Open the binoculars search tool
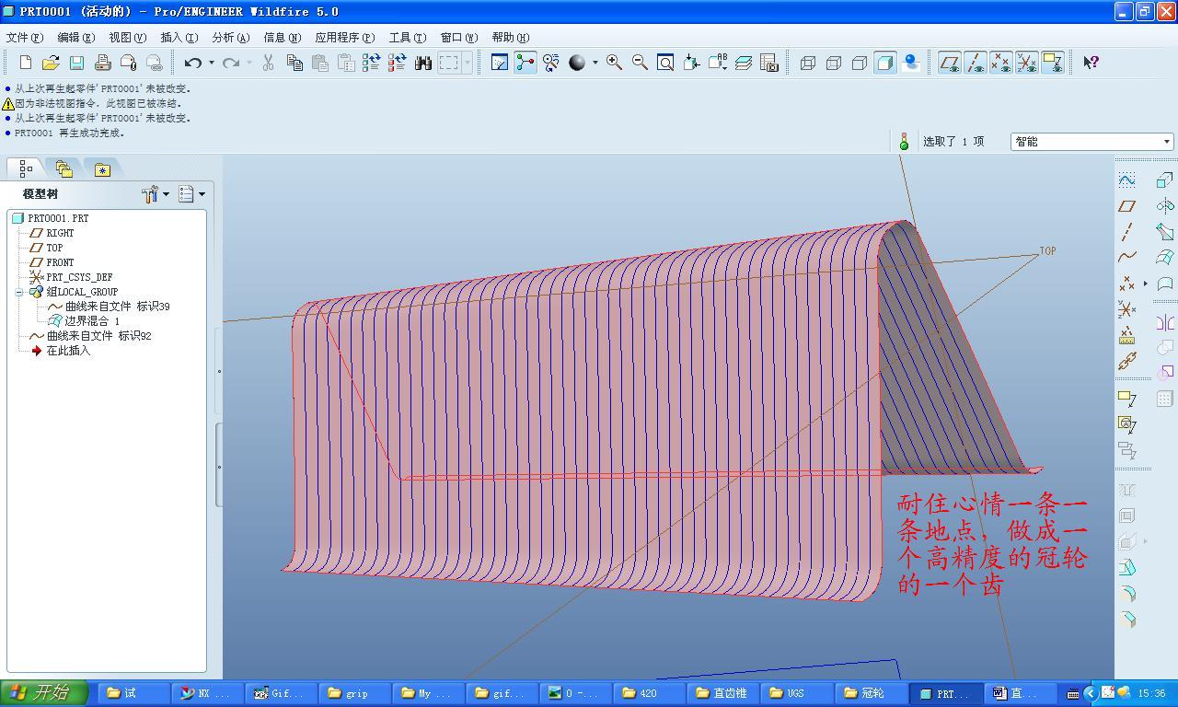1178x707 pixels. coord(423,63)
